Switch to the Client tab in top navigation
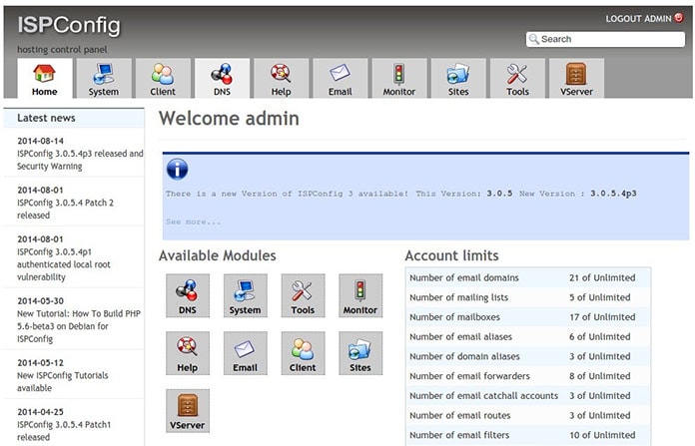Screen dimensions: 695x446 (163, 79)
